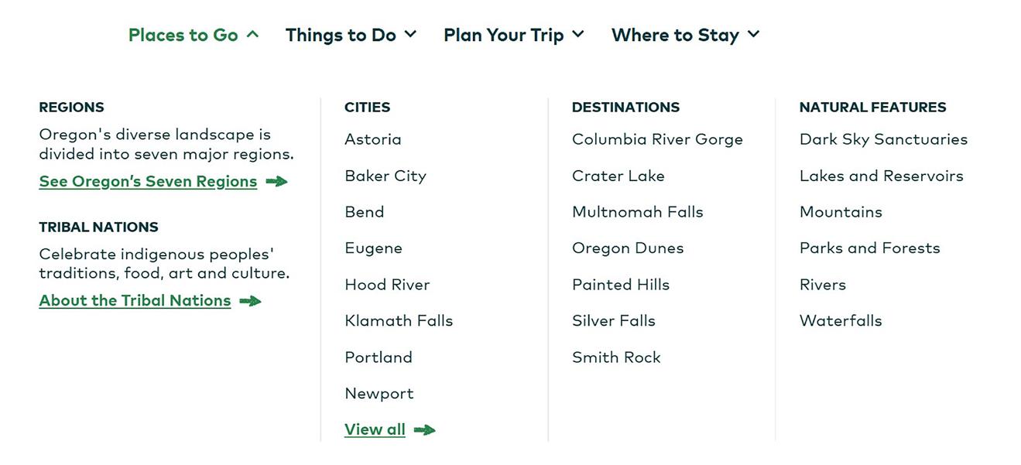This screenshot has height=465, width=1021.
Task: Follow the See Oregon's Seven Regions link
Action: point(148,181)
